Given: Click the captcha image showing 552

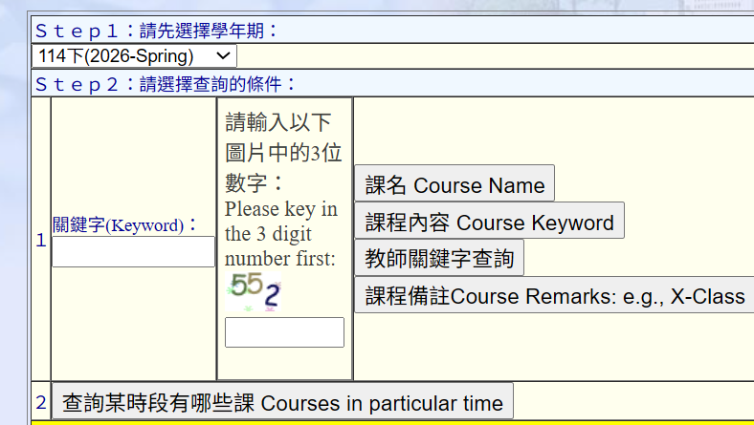Looking at the screenshot, I should tap(254, 291).
